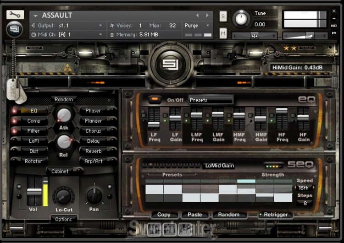The image size is (344, 243).
Task: Click the Lo-Cut knob
Action: click(64, 197)
